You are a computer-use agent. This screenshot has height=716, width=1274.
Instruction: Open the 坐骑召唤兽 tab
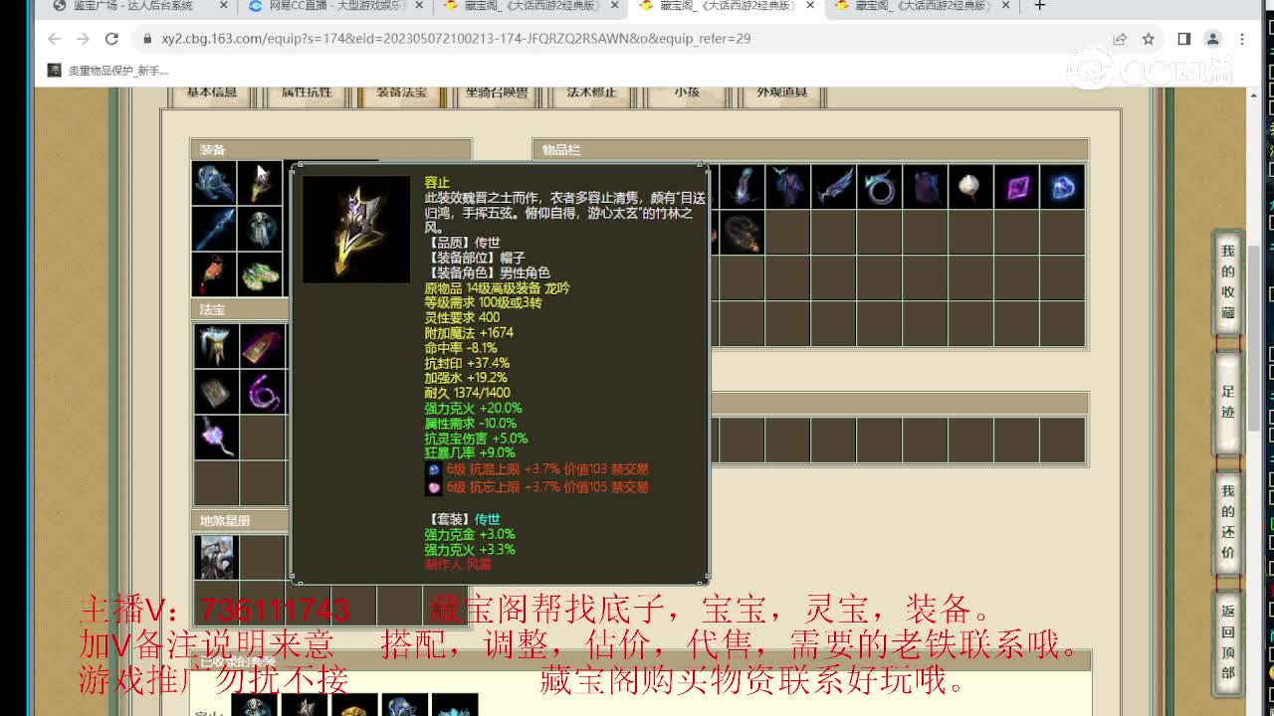[x=497, y=93]
